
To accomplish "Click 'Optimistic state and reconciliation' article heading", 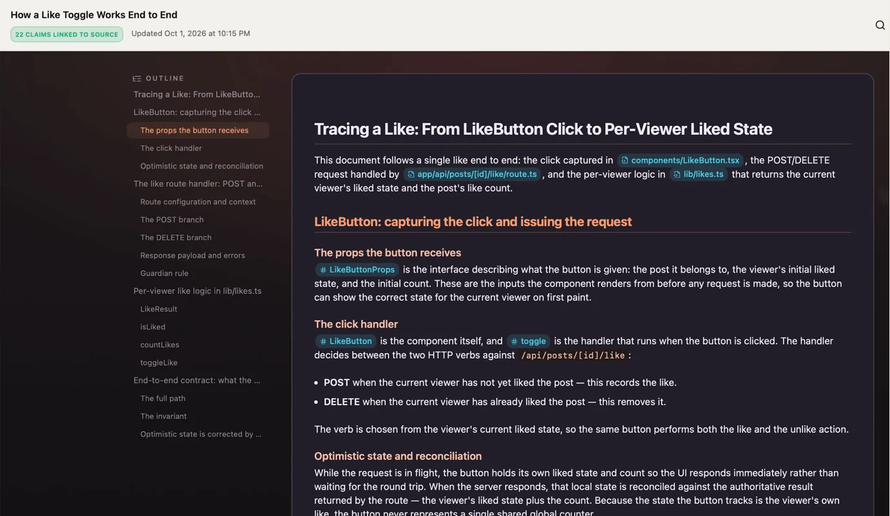I will 398,456.
